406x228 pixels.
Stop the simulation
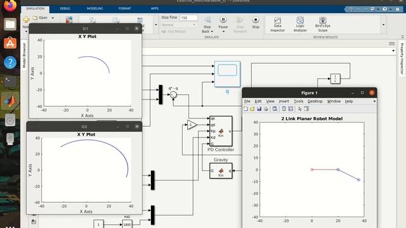(256, 20)
